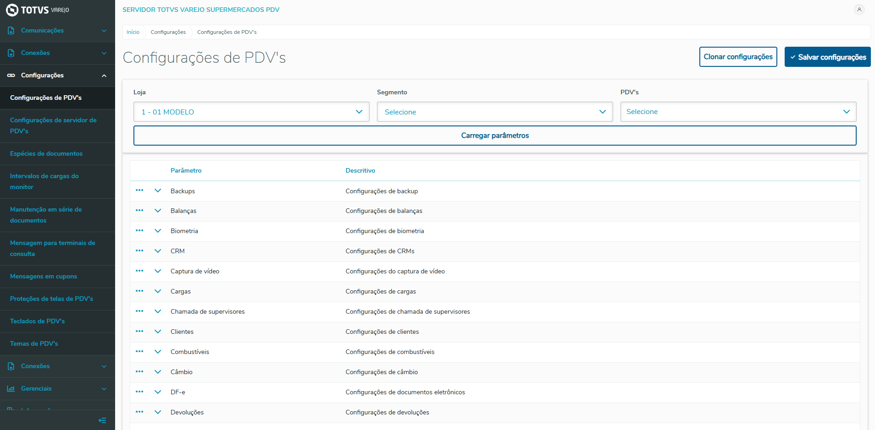Viewport: 875px width, 430px height.
Task: Open actions menu for Captura de vídeo row
Action: point(139,271)
